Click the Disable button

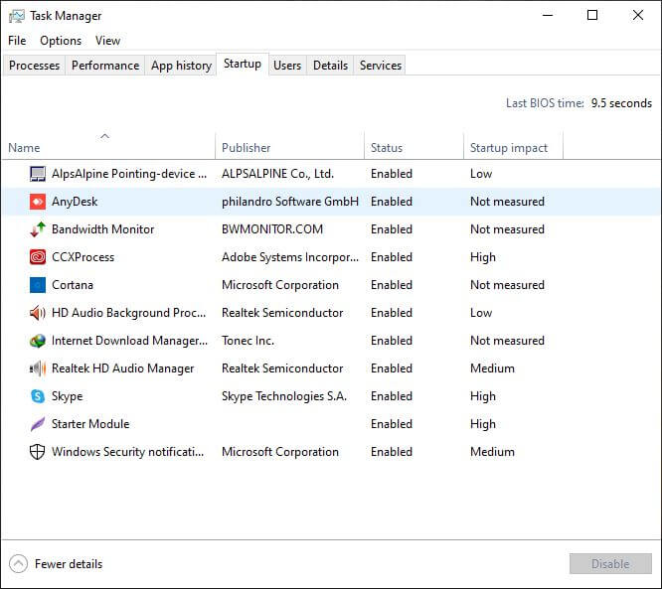[610, 564]
